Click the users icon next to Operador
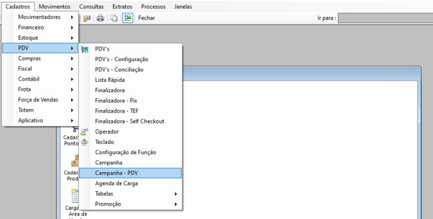 [x=85, y=132]
